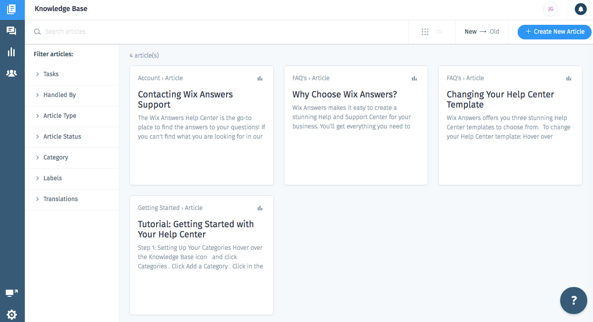Open Contacting Wix Answers Support article
The width and height of the screenshot is (593, 322).
coord(185,100)
